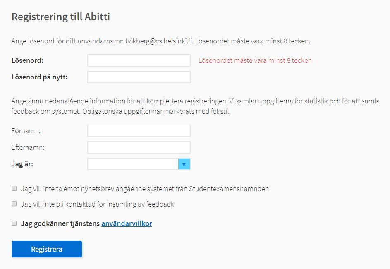
Task: Focus the Lösenord på nytt input field
Action: point(139,77)
